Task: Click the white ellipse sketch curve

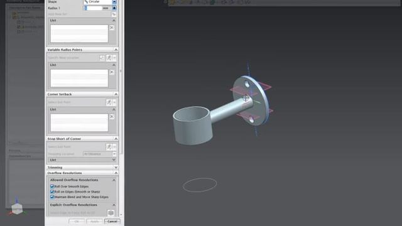Action: [200, 185]
